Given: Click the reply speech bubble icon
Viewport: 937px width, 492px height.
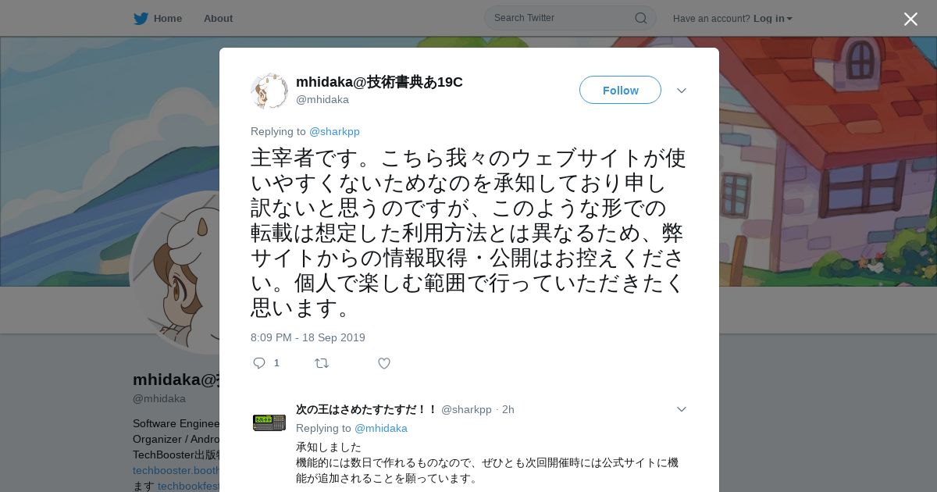Looking at the screenshot, I should [260, 363].
